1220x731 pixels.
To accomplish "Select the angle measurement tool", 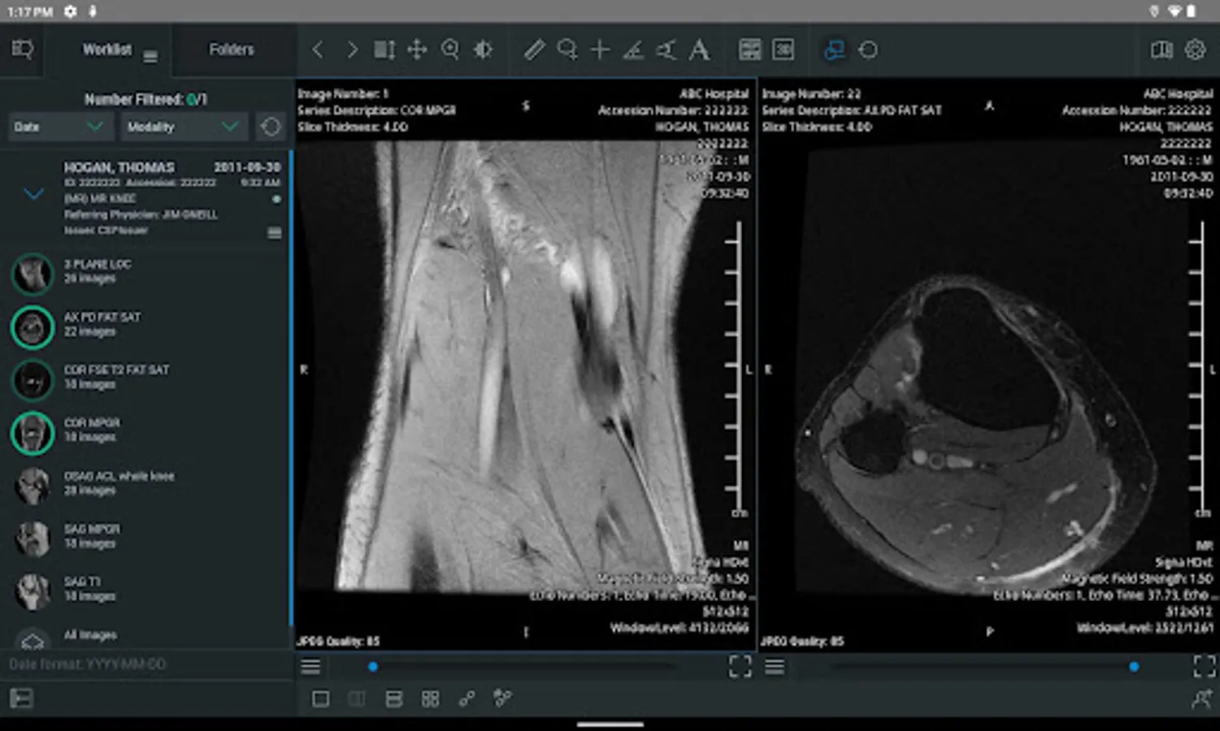I will (632, 50).
